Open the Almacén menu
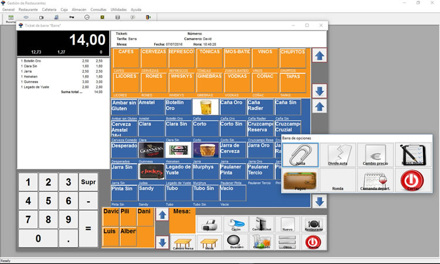Screen dimensions: 440x264 79,9
